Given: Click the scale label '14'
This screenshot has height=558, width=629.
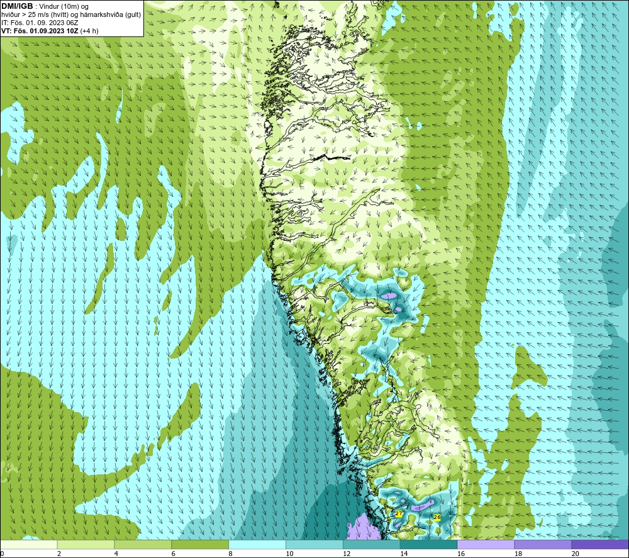Looking at the screenshot, I should [404, 554].
